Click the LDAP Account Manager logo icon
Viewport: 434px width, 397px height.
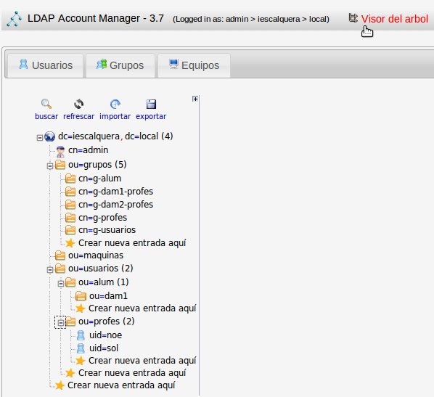(x=14, y=19)
